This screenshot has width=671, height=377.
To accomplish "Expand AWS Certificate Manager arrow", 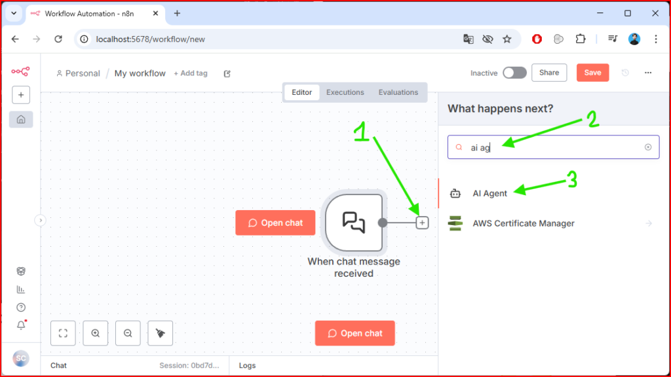I will [x=649, y=224].
